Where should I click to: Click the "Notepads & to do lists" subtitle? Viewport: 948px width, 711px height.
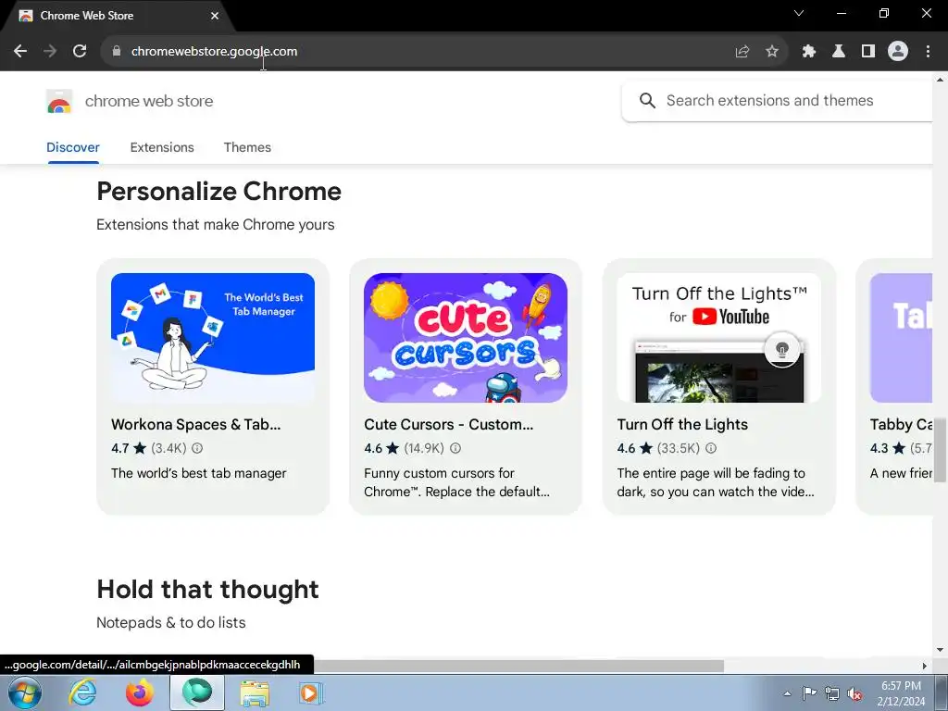click(171, 623)
